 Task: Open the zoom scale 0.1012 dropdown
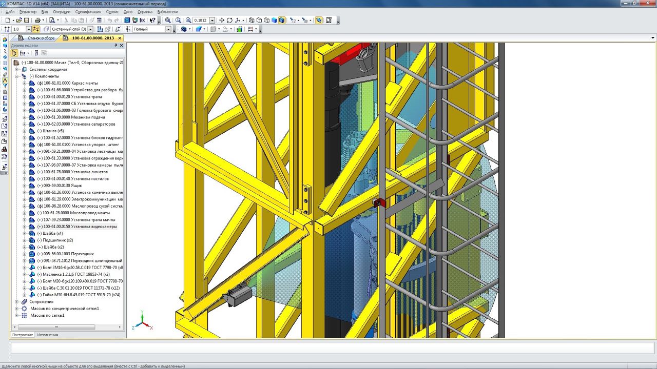tap(212, 20)
